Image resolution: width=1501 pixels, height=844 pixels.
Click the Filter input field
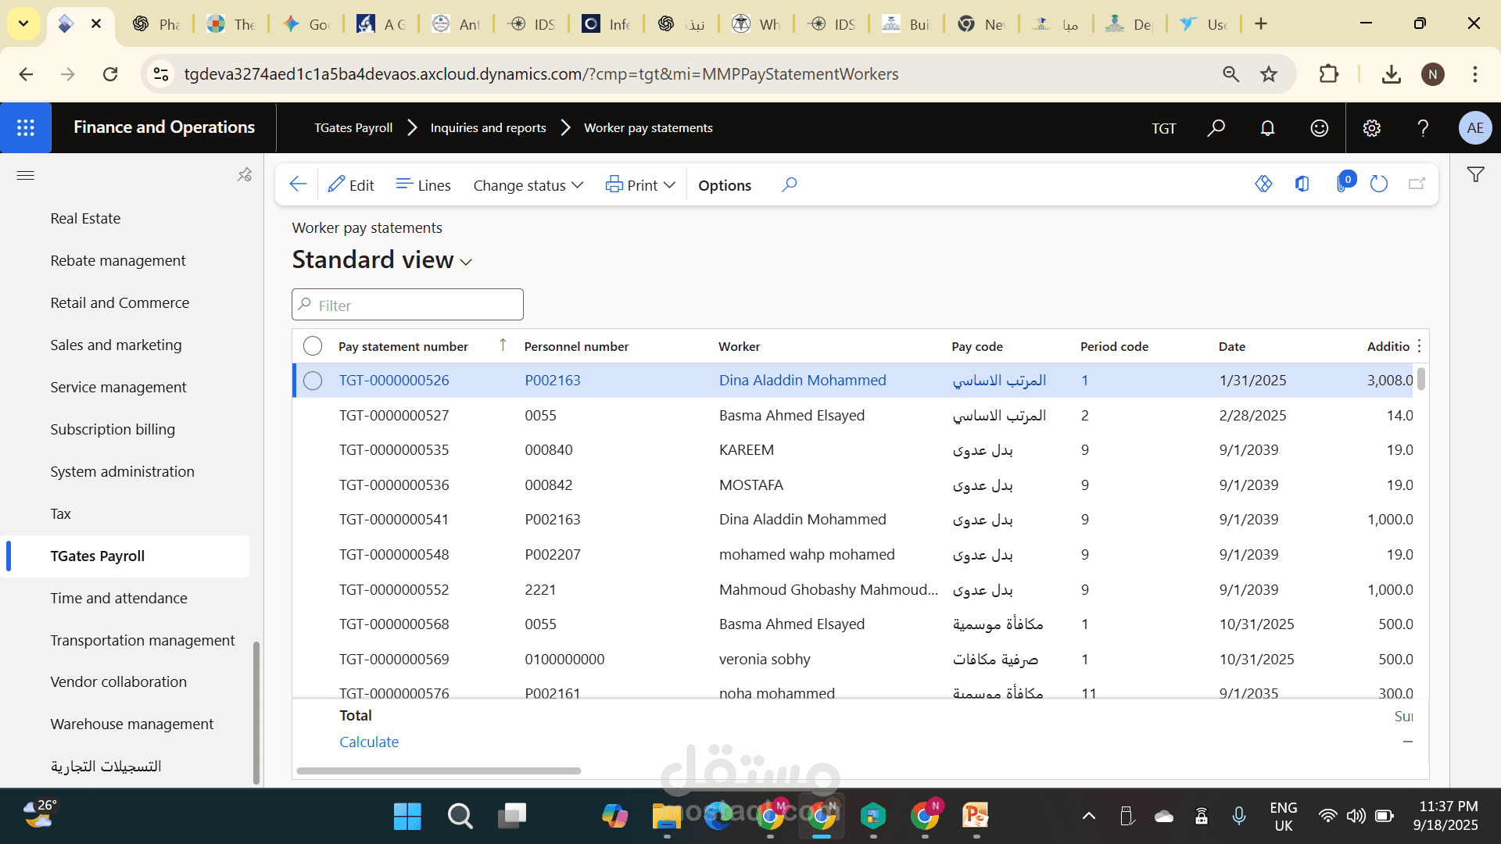(x=407, y=305)
